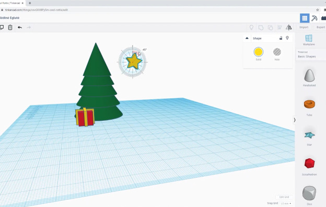
Task: Click the Delete trash can icon
Action: tap(10, 27)
